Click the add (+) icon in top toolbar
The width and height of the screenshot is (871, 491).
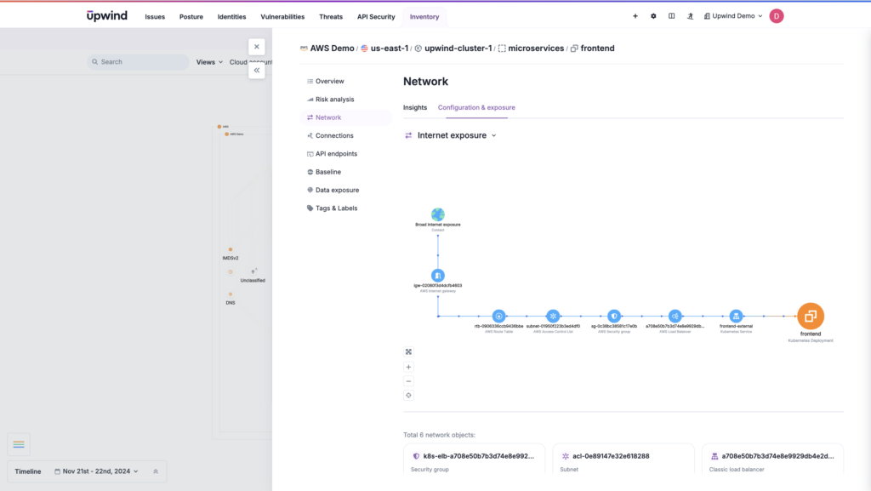(635, 15)
